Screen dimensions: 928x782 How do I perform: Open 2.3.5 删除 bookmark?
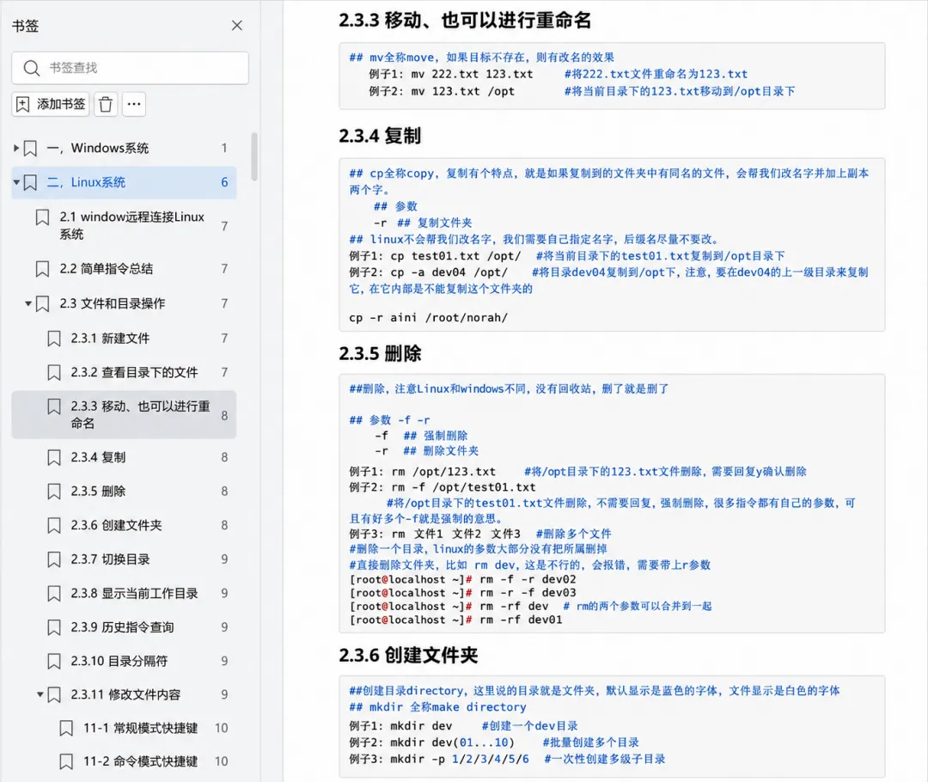(124, 492)
